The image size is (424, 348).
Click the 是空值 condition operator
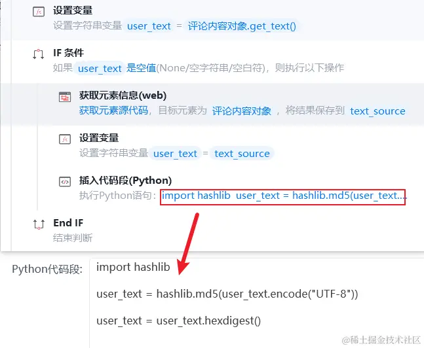point(141,68)
